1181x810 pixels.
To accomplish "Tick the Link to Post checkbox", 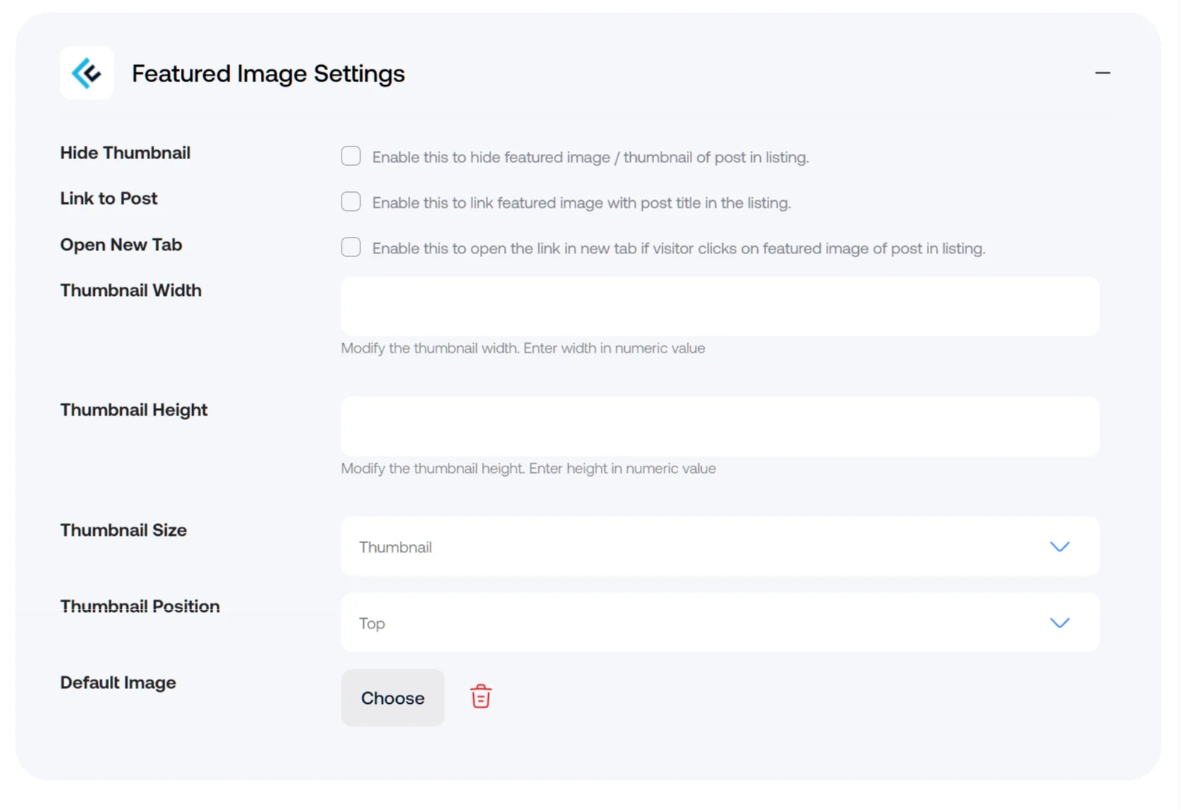I will point(351,202).
